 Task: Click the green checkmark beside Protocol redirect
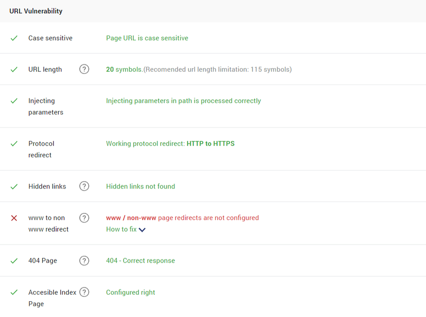click(x=14, y=143)
